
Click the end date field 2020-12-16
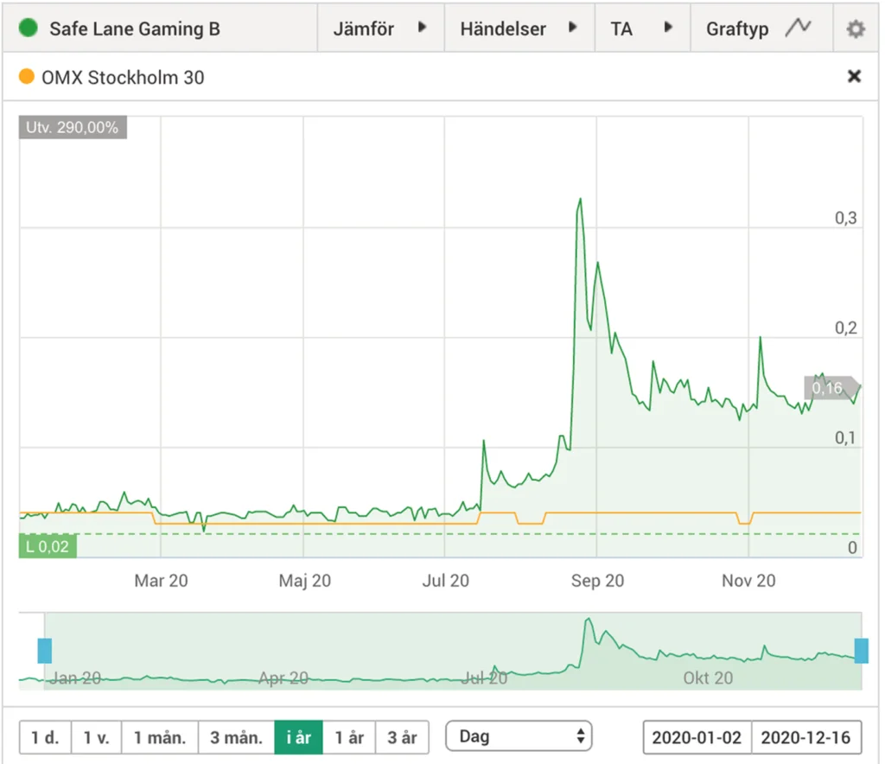pyautogui.click(x=806, y=737)
